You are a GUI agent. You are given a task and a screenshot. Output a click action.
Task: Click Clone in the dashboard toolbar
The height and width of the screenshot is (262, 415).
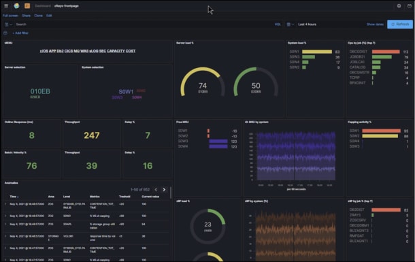pos(38,16)
